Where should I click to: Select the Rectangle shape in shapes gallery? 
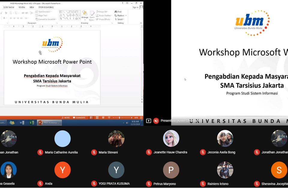click(70, 12)
